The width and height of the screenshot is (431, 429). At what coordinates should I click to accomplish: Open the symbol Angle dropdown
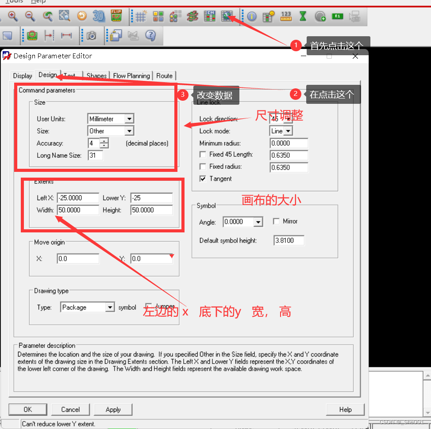tap(258, 222)
